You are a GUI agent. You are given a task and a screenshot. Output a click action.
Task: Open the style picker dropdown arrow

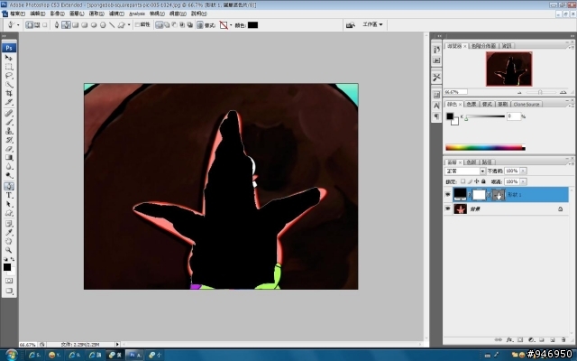pos(231,25)
